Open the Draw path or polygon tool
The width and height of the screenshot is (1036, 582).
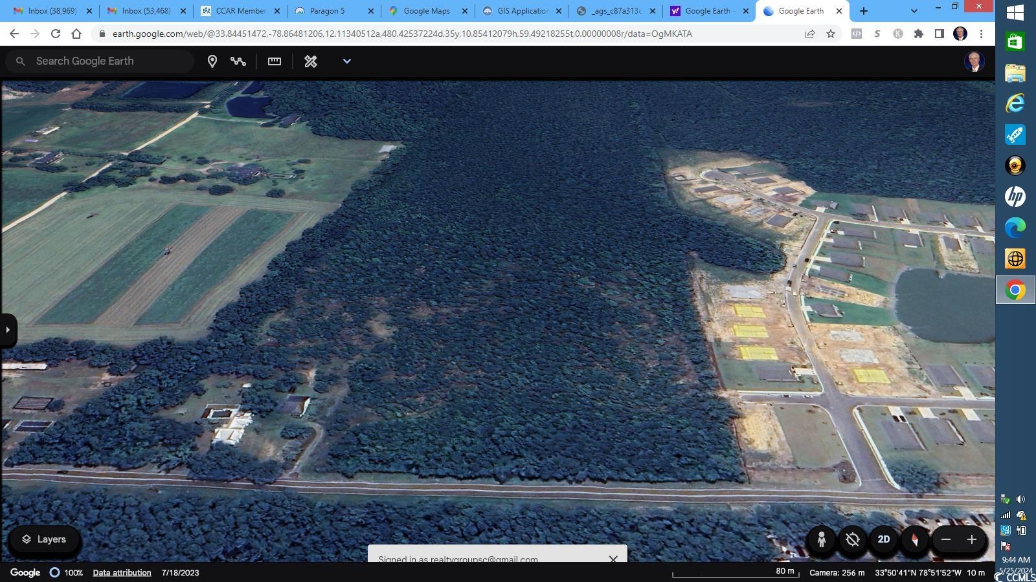(x=238, y=61)
